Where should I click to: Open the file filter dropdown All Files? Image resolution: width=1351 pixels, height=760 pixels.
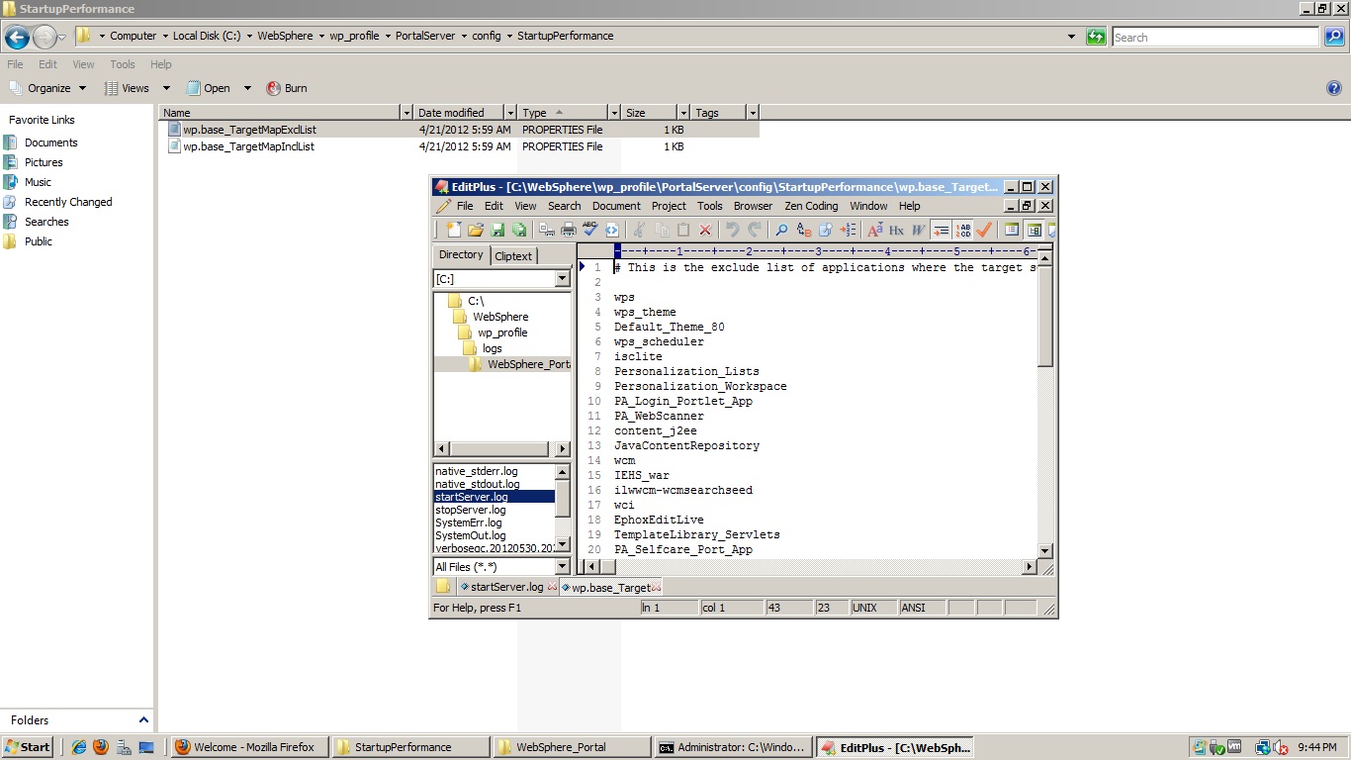563,566
